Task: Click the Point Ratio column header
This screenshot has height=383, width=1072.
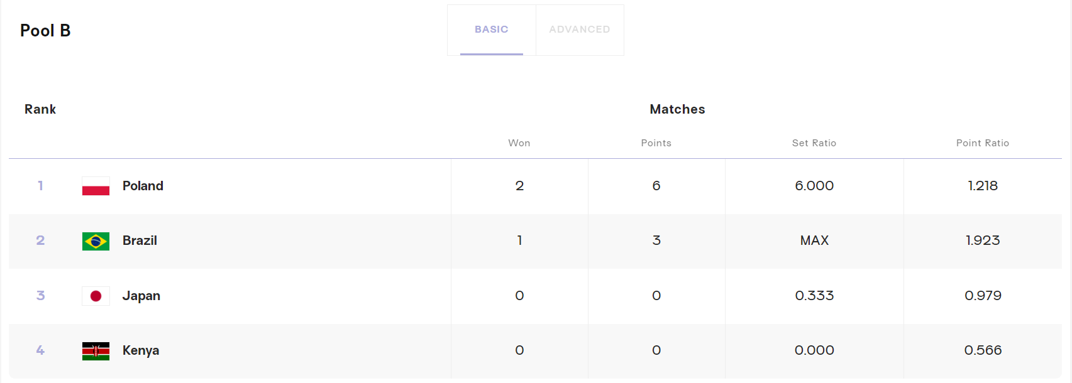Action: click(x=982, y=143)
